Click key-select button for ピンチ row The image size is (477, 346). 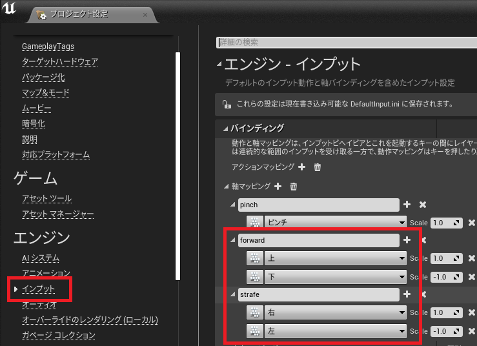(254, 222)
